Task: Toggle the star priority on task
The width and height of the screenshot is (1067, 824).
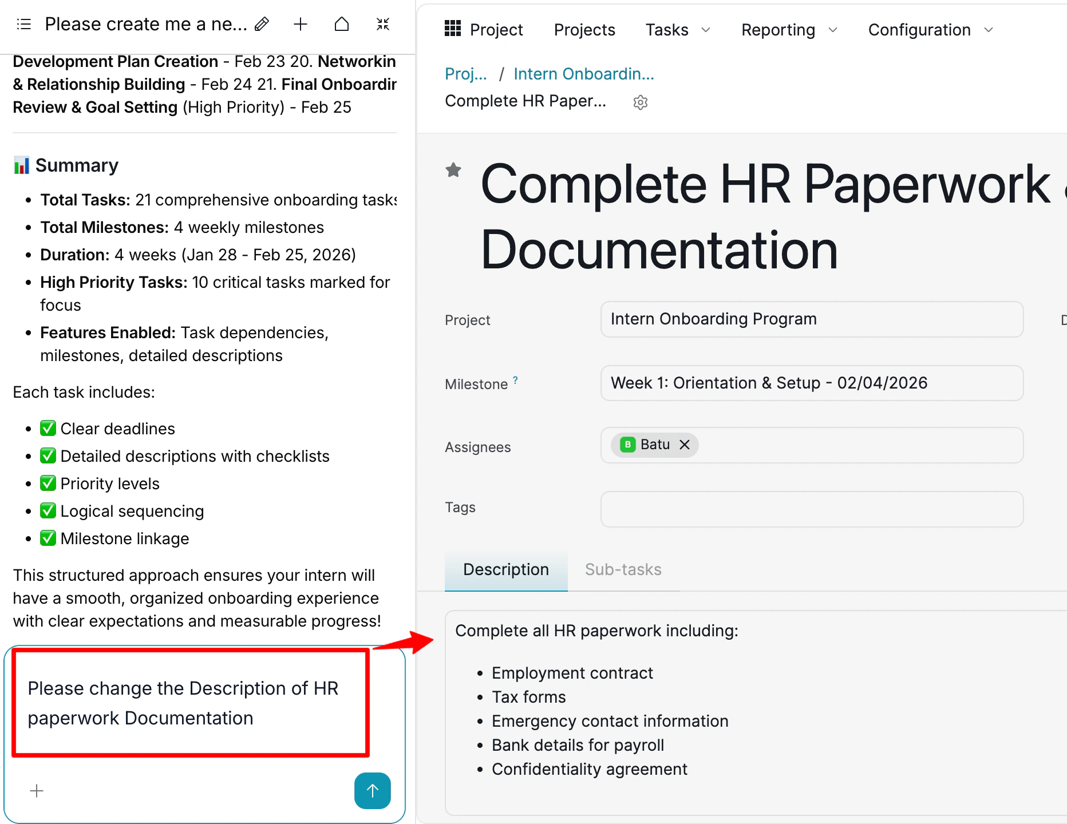Action: 453,170
